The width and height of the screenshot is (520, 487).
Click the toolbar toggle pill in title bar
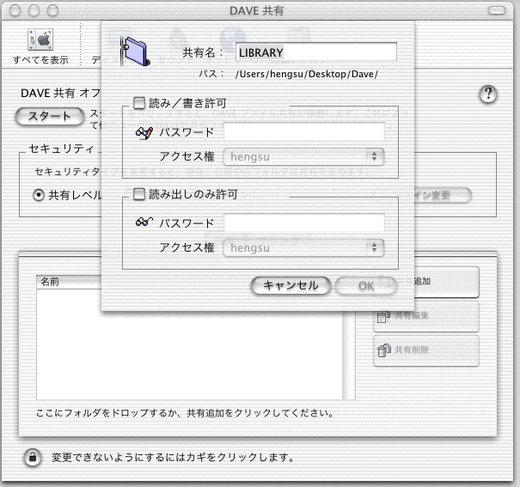pos(497,10)
